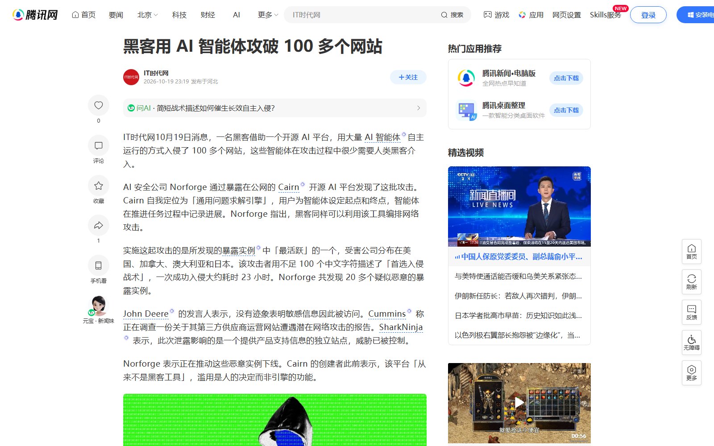
Task: Click the 登录 login button
Action: click(648, 15)
